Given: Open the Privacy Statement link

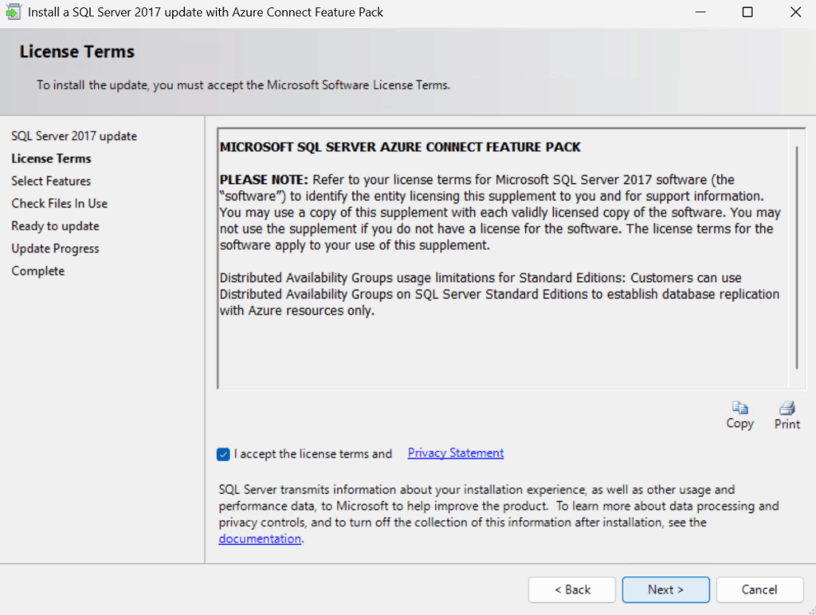Looking at the screenshot, I should pos(455,453).
